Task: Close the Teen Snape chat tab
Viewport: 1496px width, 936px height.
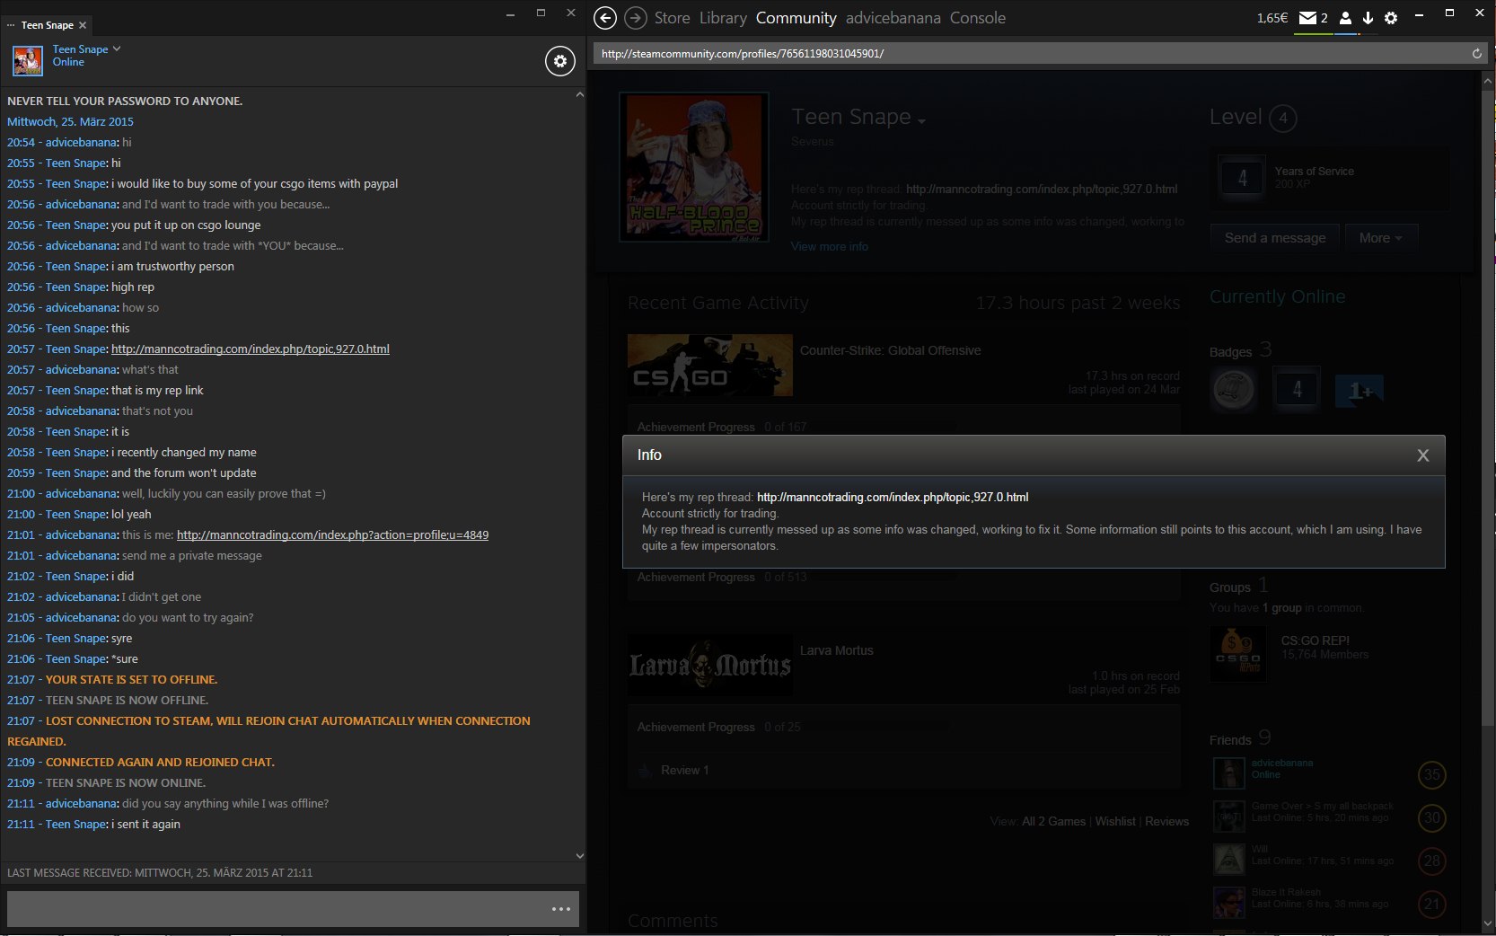Action: [x=83, y=25]
